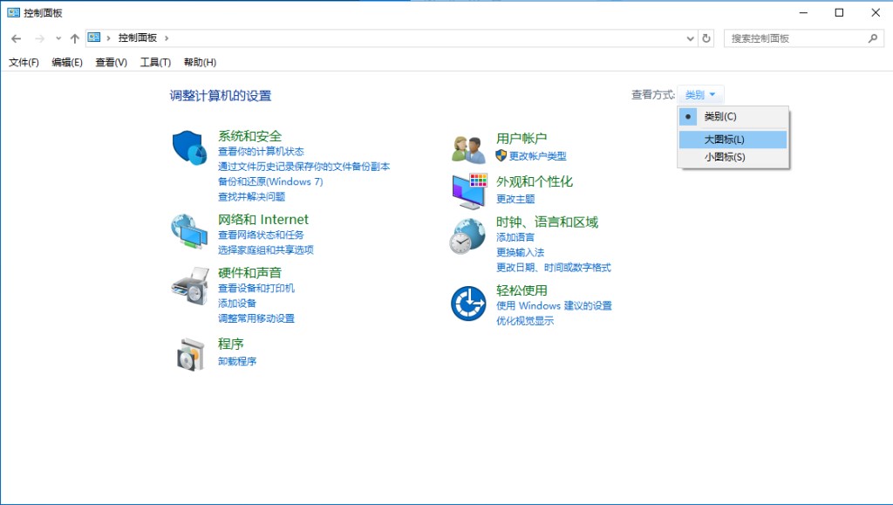Viewport: 893px width, 505px height.
Task: Go up one level with up arrow
Action: [x=75, y=38]
